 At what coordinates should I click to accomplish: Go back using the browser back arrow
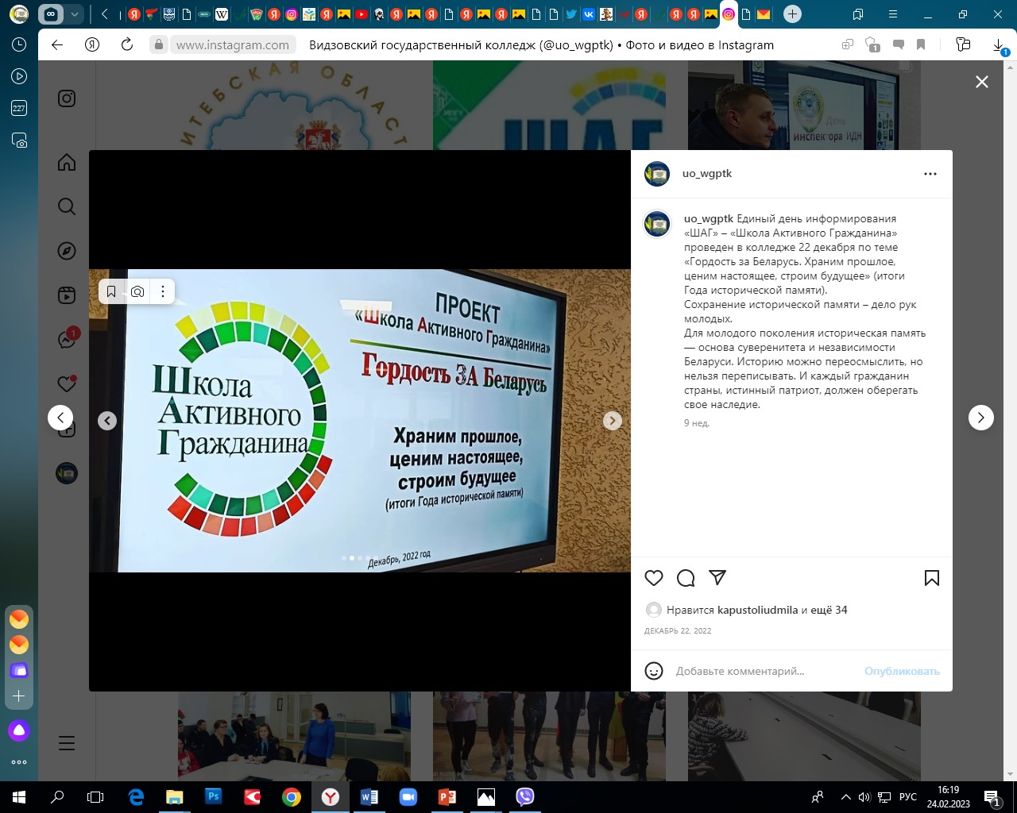click(x=57, y=45)
